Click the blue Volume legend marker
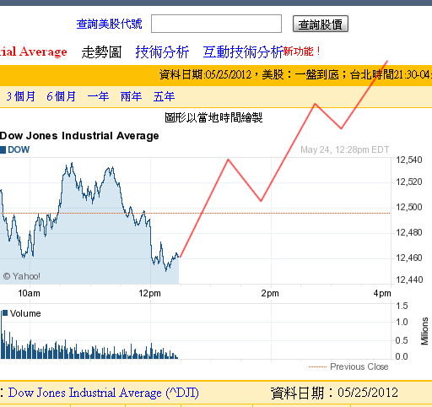 pyautogui.click(x=5, y=313)
